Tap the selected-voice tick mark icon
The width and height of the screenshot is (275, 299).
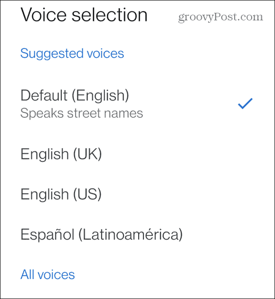click(245, 103)
